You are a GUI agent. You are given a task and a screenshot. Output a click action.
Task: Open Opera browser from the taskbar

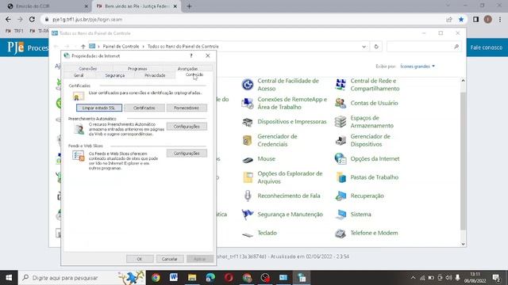click(229, 278)
